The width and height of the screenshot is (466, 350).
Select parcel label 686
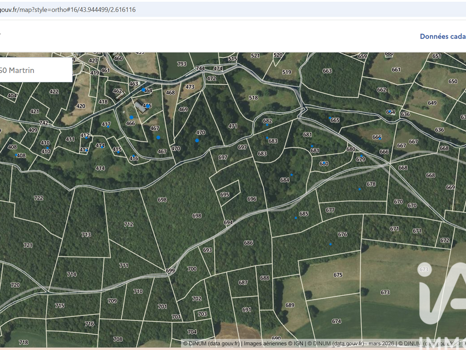click(249, 243)
